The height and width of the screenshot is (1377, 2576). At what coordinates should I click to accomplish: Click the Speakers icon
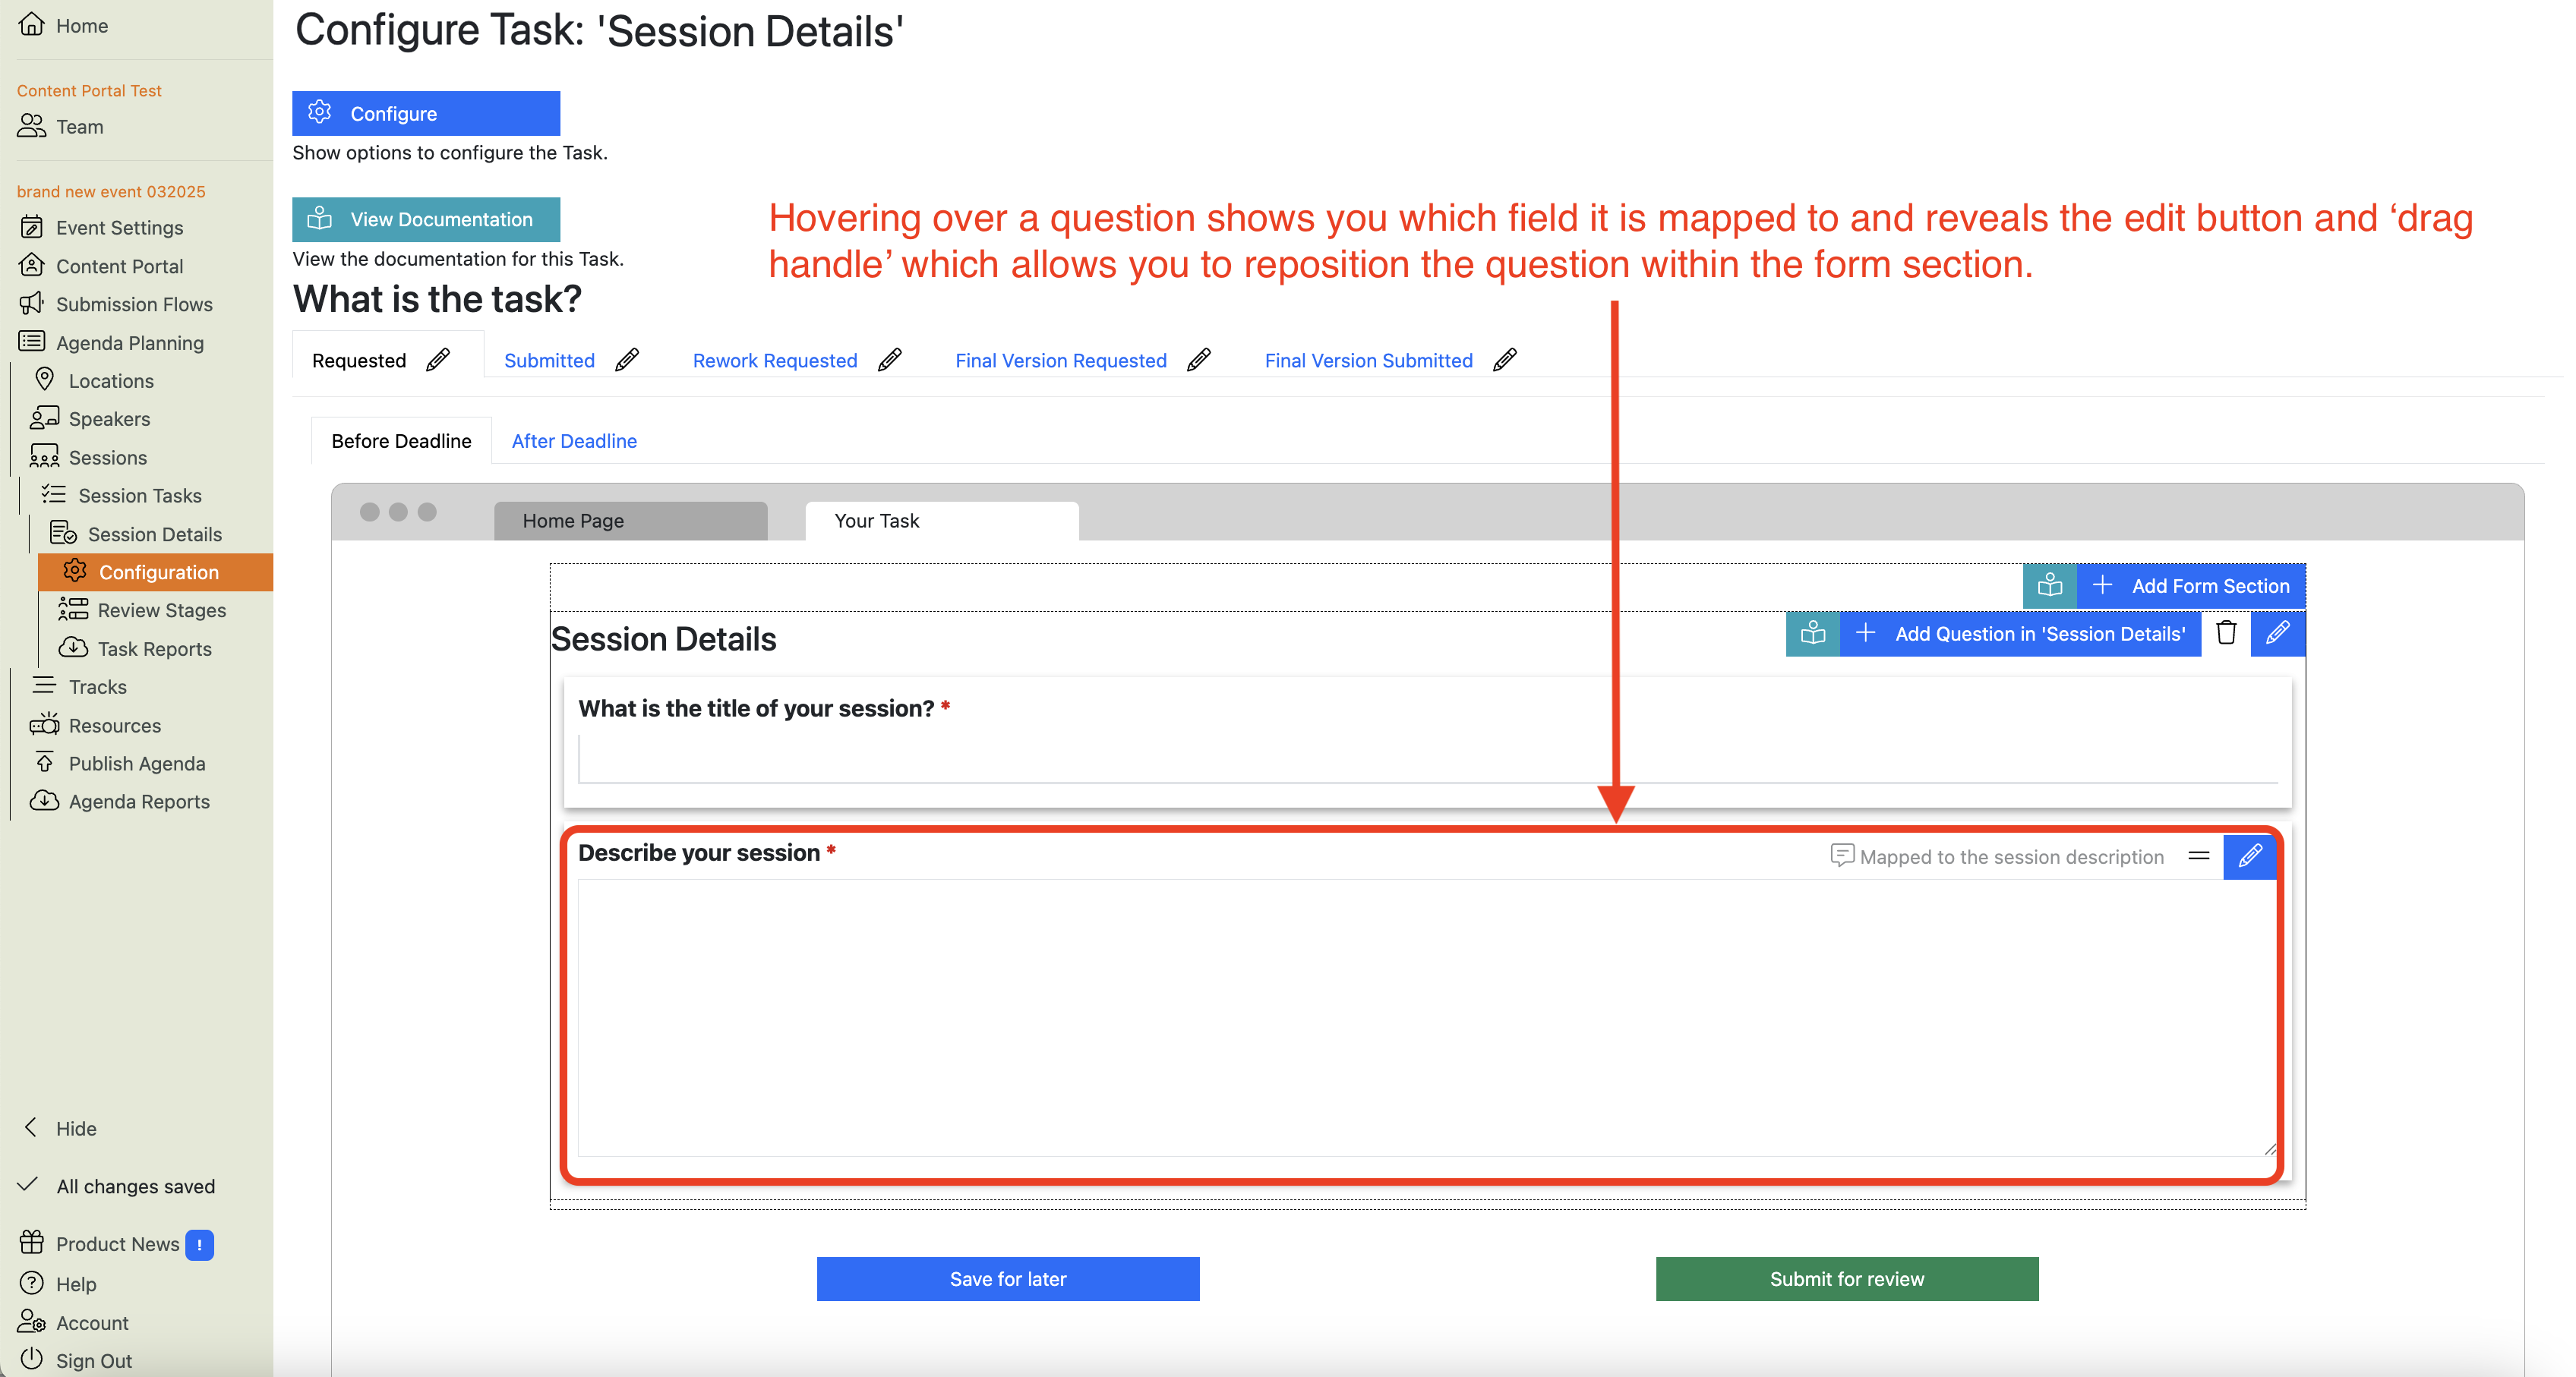click(x=44, y=418)
